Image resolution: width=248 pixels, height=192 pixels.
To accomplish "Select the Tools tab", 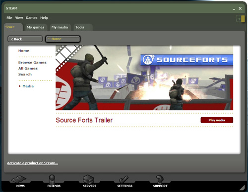I will (80, 27).
